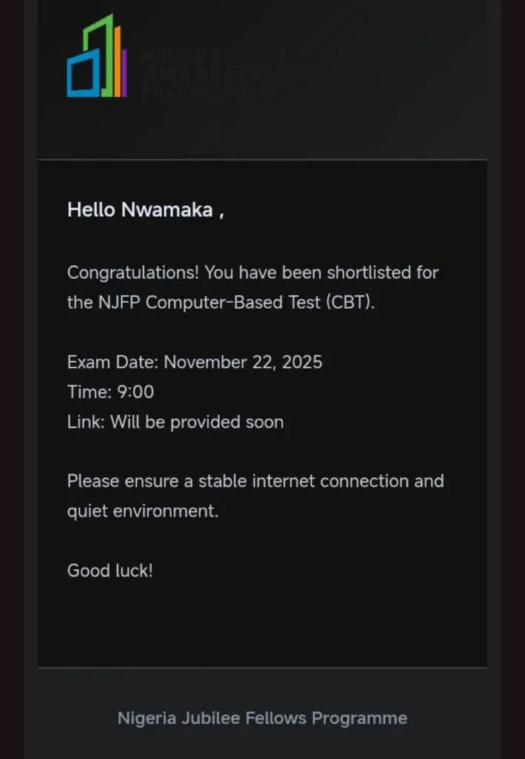Click the 'Exam Date' label
Screen dimensions: 525x759
click(x=113, y=362)
